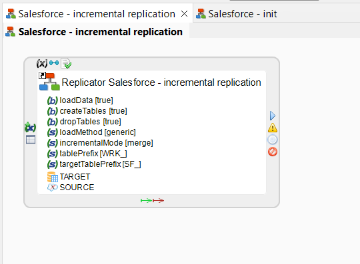This screenshot has height=264, width=360.
Task: Click the Salesforce - init tab icon
Action: coord(201,13)
